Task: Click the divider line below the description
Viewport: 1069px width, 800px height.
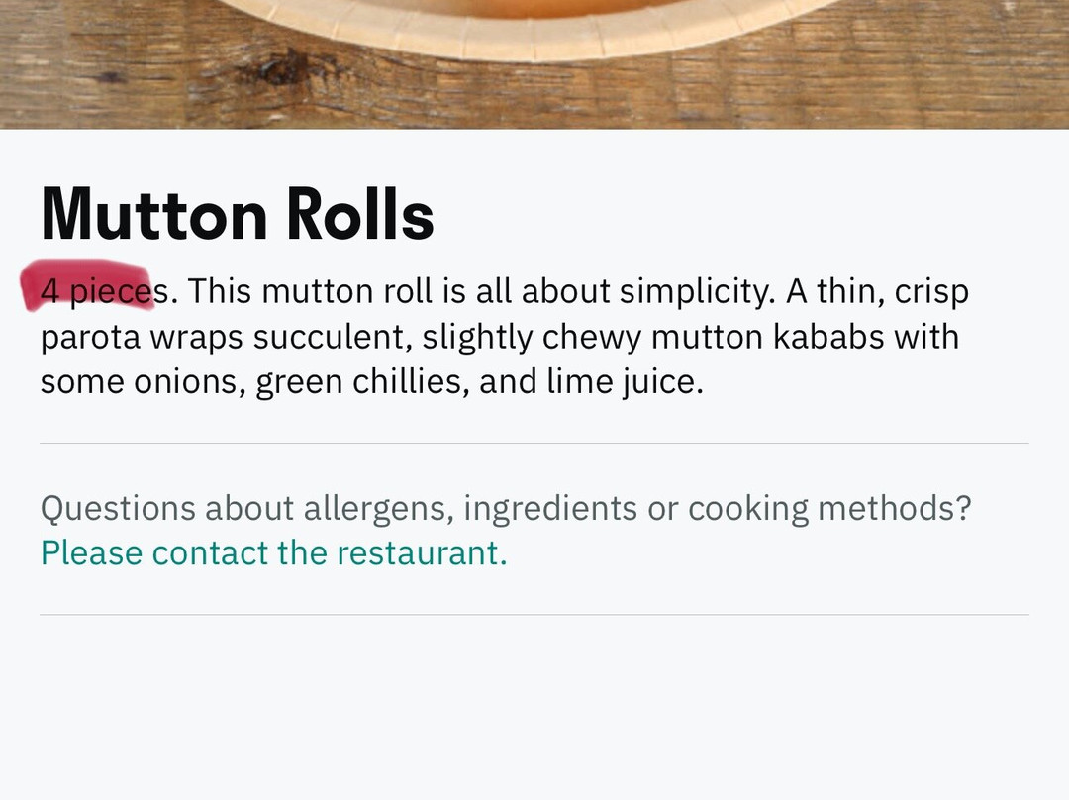Action: coord(534,444)
